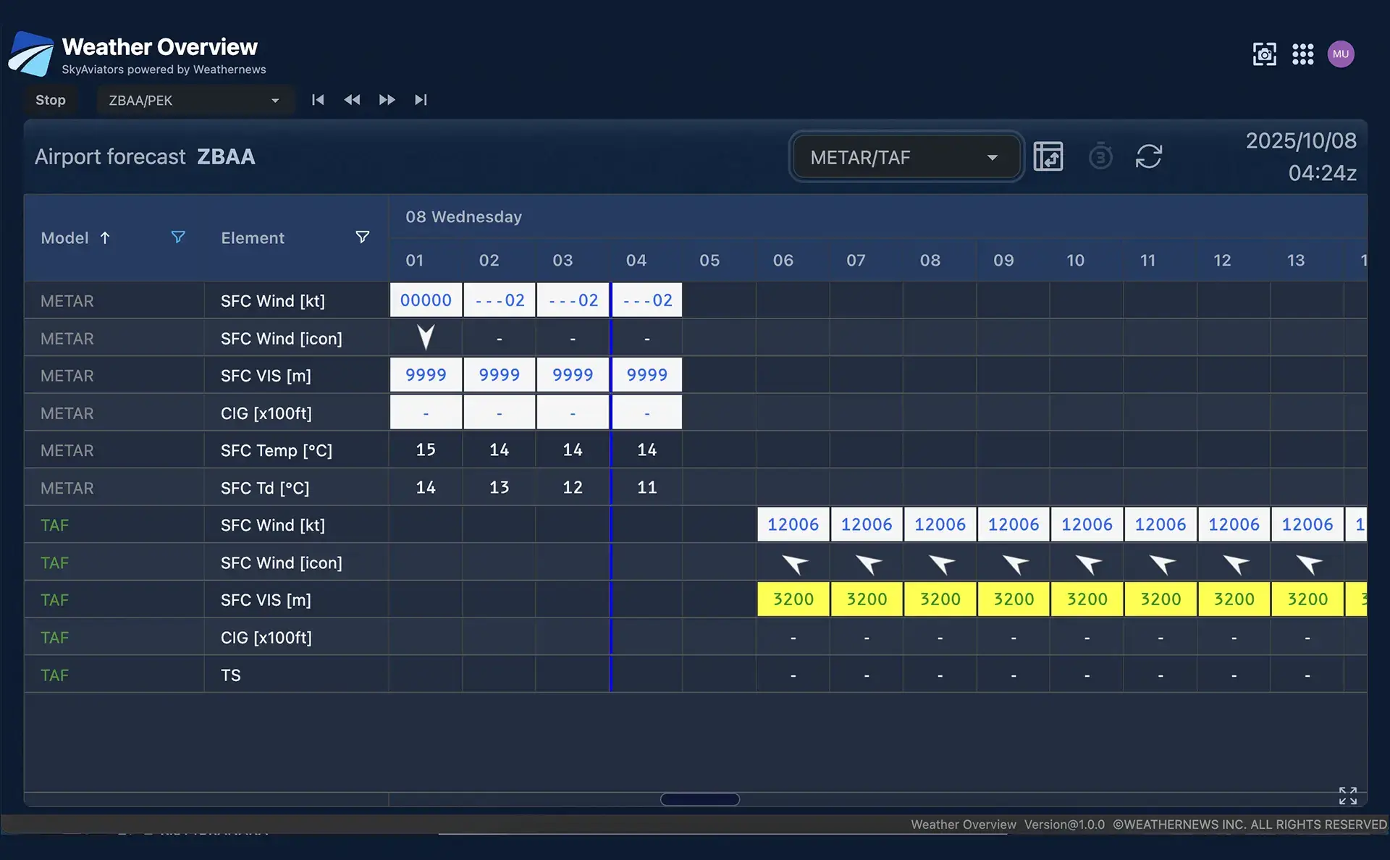Toggle the Model column filter

point(178,237)
